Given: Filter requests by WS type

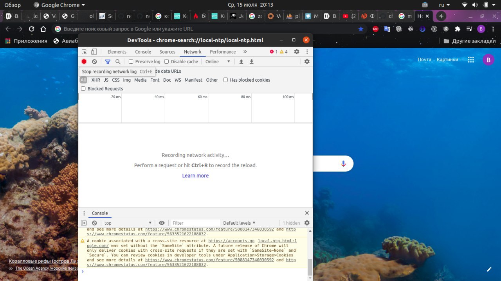Looking at the screenshot, I should click(178, 80).
